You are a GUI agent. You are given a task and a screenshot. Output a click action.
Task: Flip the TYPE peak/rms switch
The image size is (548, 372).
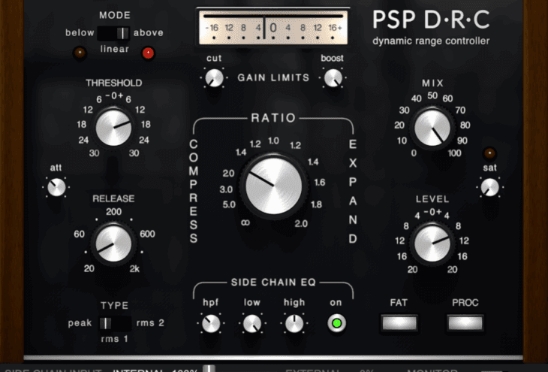point(115,323)
